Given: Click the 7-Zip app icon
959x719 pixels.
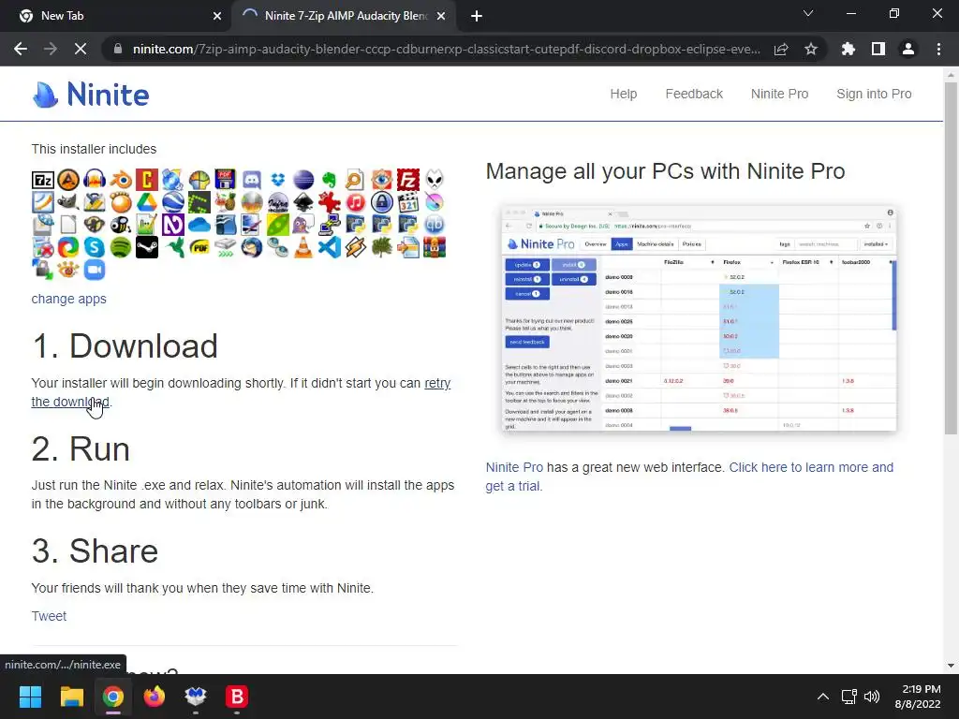Looking at the screenshot, I should click(x=43, y=180).
